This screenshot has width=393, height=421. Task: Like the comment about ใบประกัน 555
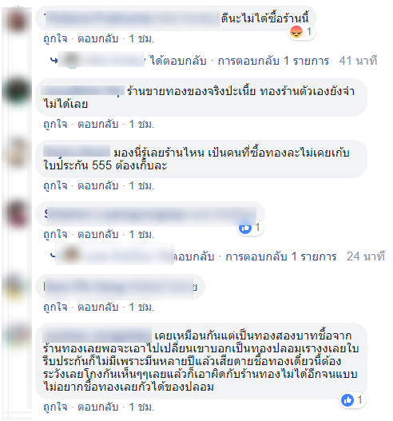click(x=55, y=186)
